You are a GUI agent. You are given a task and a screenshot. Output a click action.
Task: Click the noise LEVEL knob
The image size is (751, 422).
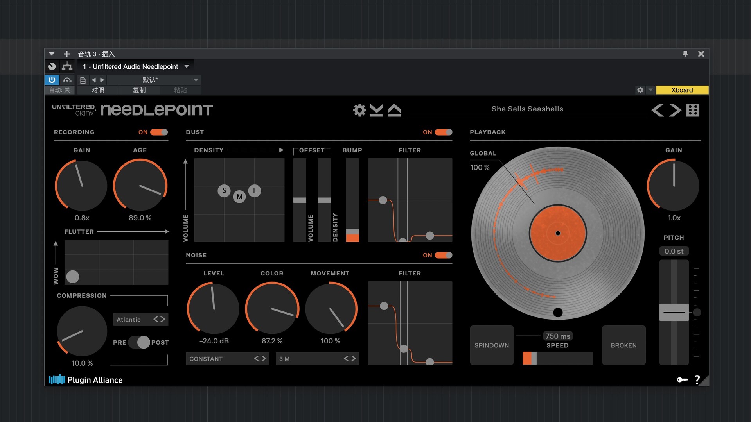coord(213,308)
